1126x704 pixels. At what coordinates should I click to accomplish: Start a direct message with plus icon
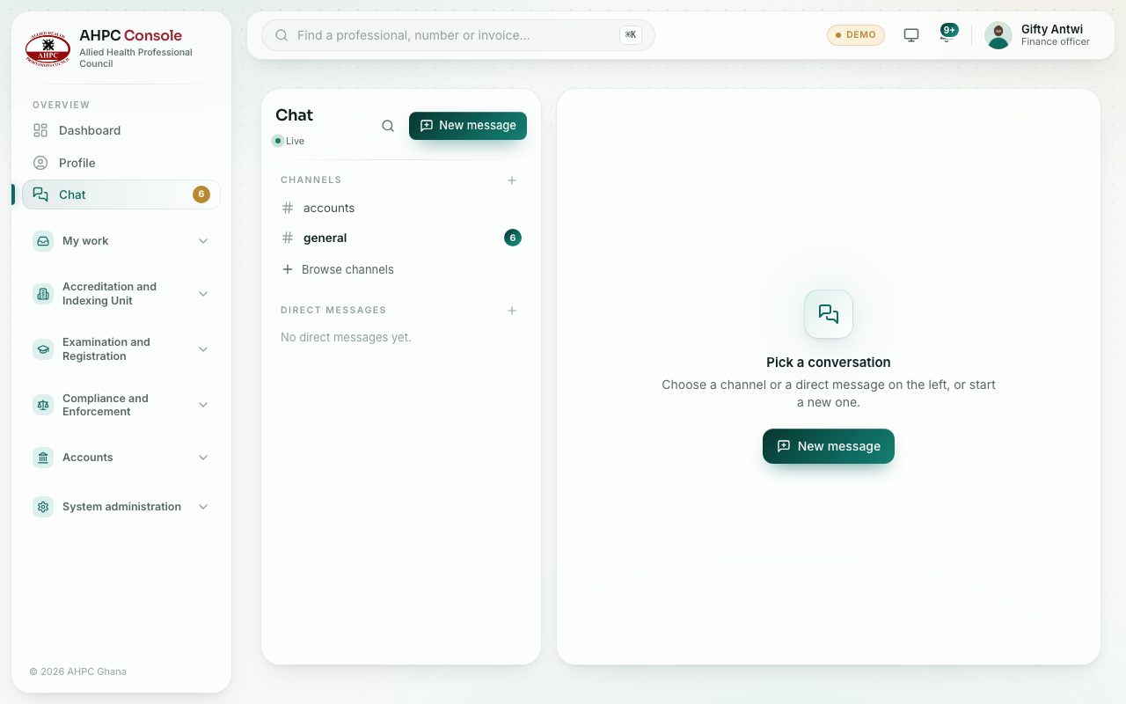tap(512, 311)
